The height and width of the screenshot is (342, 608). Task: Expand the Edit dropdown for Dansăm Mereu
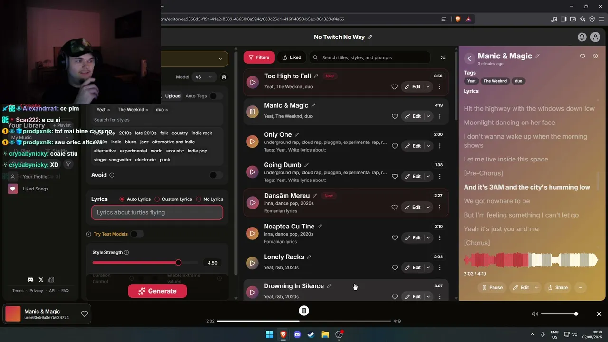point(428,207)
